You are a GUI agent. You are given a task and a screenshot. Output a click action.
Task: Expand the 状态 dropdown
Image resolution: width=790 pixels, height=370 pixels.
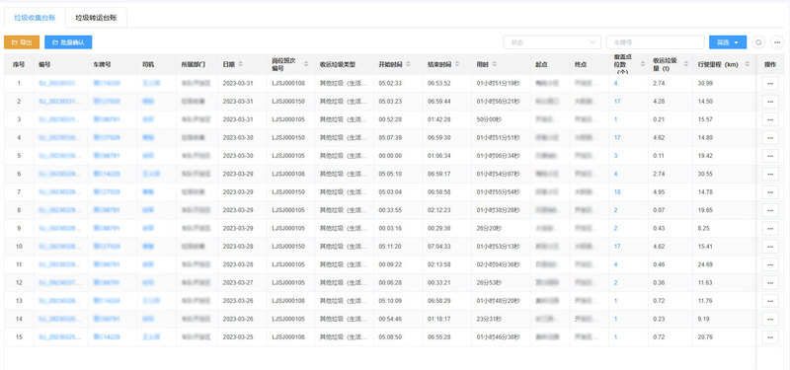point(552,42)
